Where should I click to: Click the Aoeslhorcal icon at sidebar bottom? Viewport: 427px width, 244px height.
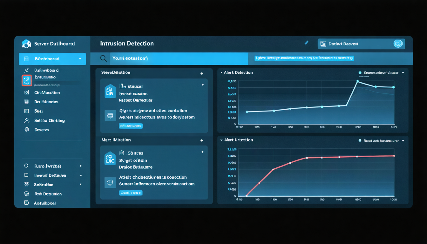[x=27, y=203]
